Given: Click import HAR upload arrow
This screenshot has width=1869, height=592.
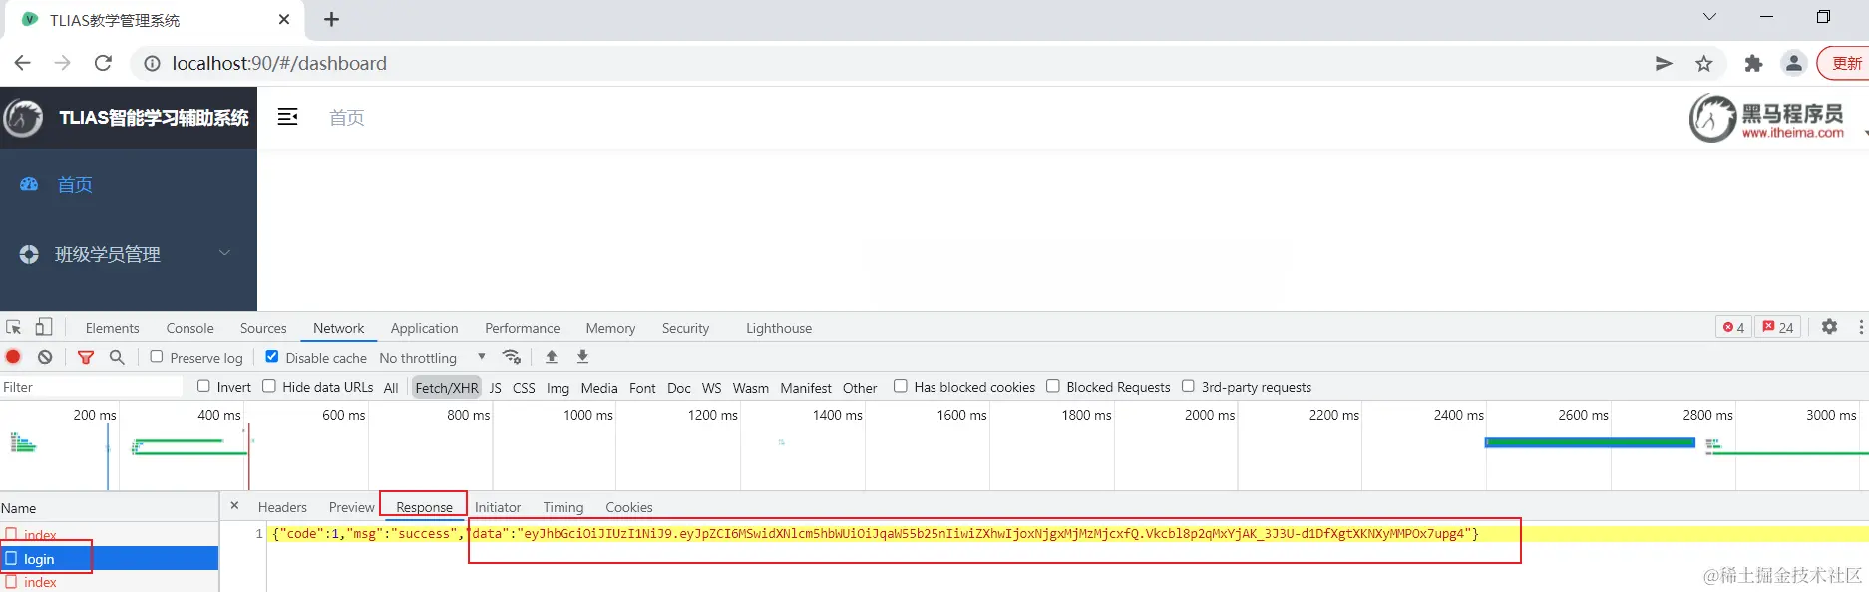Looking at the screenshot, I should (552, 357).
